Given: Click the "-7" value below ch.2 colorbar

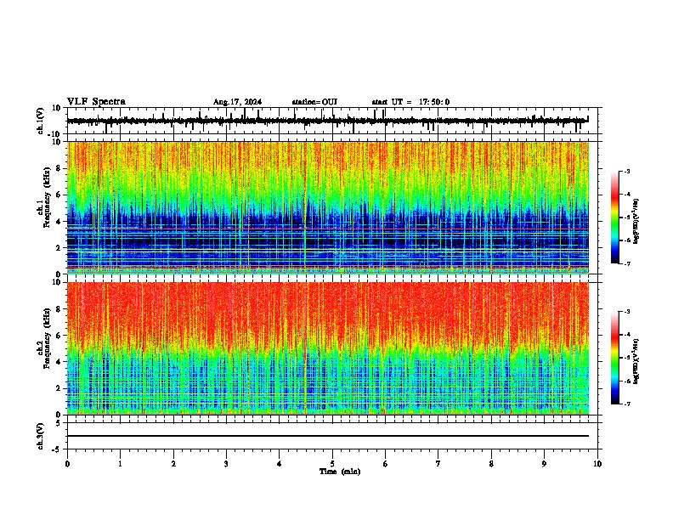Looking at the screenshot, I should click(x=626, y=404).
